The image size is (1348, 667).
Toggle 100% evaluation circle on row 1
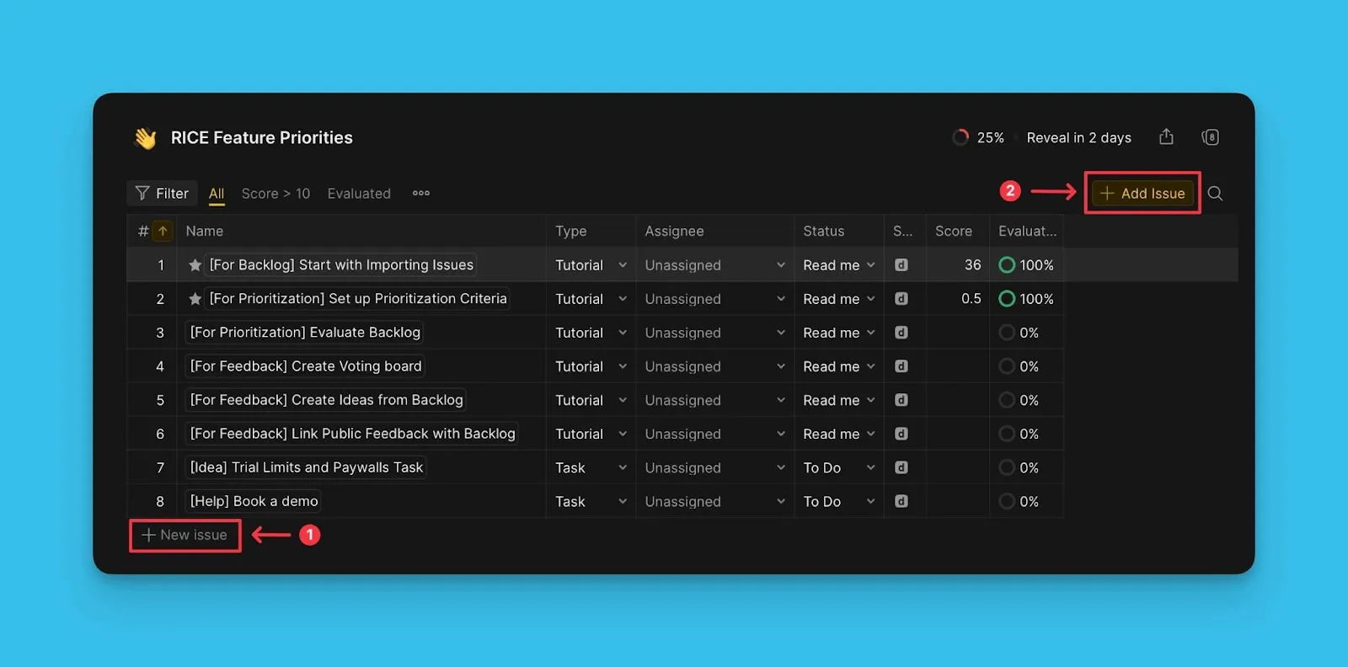coord(1006,265)
